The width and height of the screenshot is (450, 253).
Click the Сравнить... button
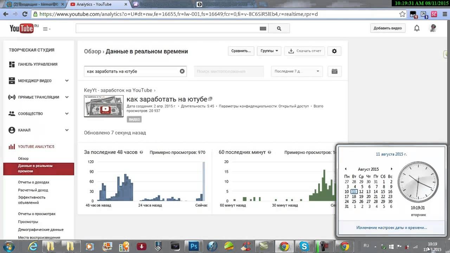point(241,51)
